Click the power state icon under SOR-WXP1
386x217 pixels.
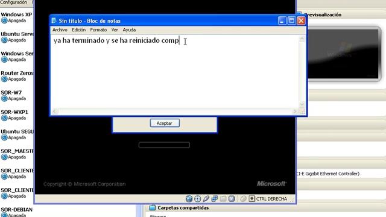coord(4,118)
